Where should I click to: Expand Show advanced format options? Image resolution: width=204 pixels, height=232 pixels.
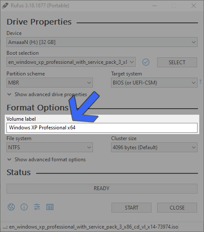point(46,160)
